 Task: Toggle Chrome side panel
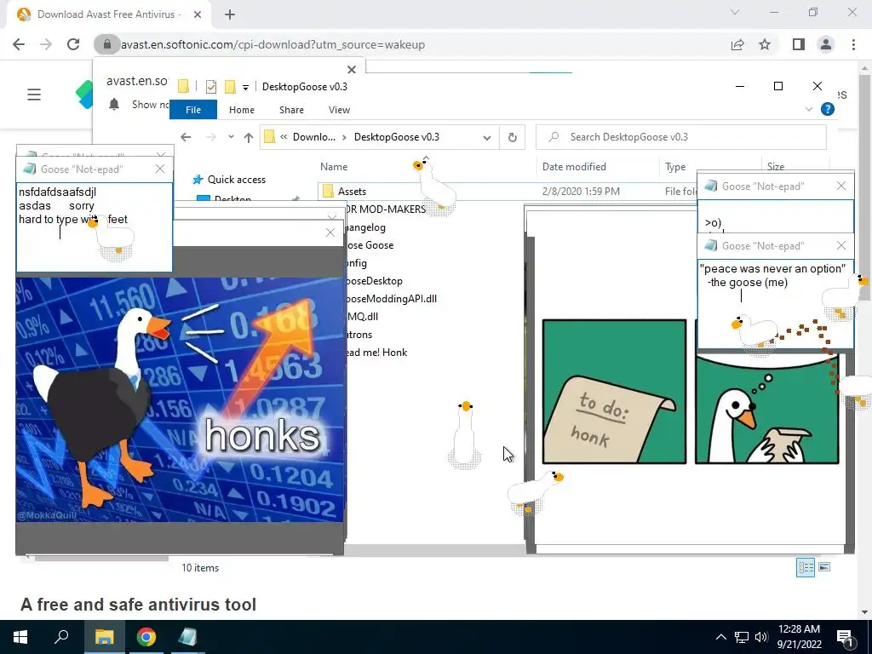point(799,44)
